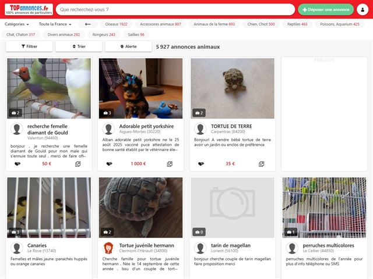This screenshot has height=279, width=373.
Task: Click the 35 € price
Action: [x=230, y=164]
